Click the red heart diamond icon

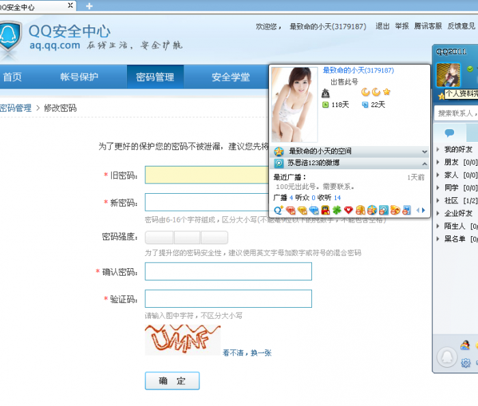(x=348, y=210)
